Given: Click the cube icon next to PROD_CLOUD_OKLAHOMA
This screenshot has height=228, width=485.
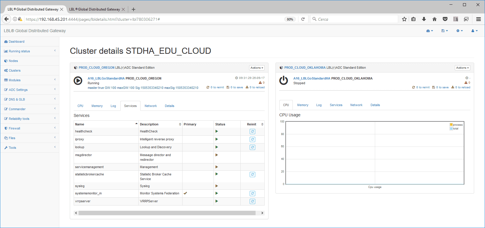Looking at the screenshot, I should 281,68.
